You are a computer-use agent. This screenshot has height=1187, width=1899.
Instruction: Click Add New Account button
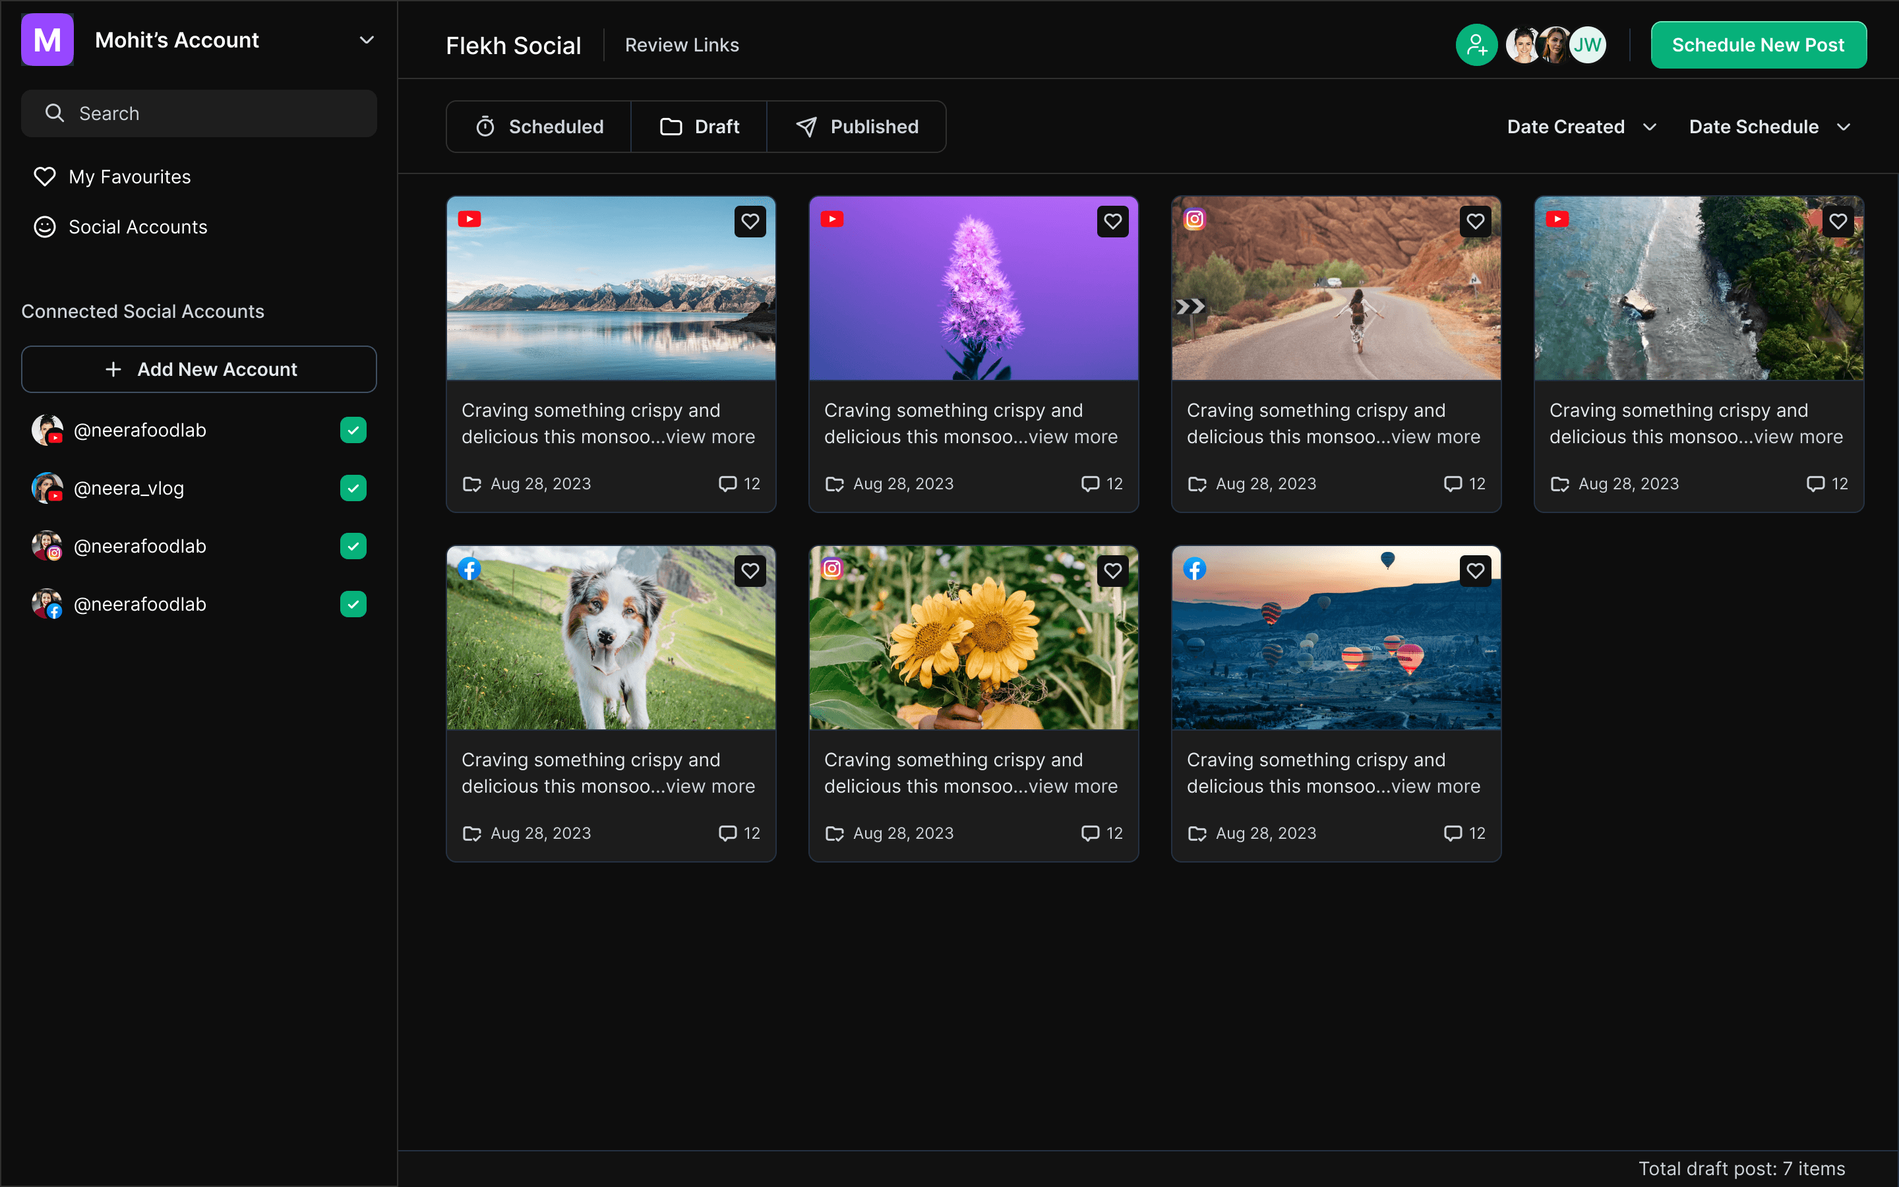[x=199, y=369]
